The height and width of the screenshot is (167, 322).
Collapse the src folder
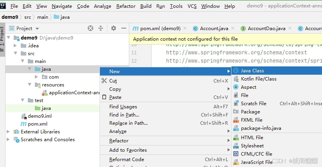pyautogui.click(x=16, y=53)
